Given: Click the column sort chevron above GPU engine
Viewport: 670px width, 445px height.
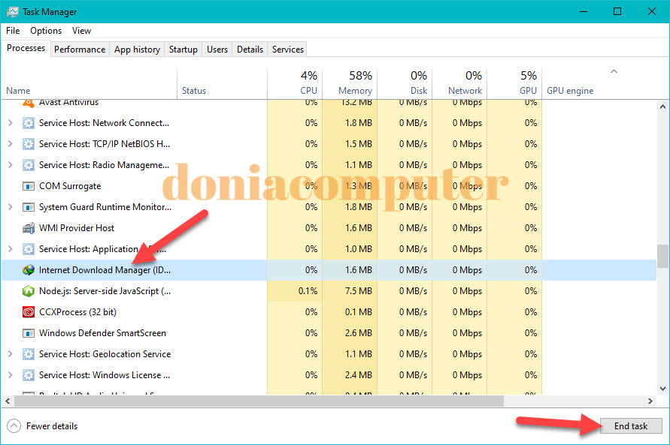Looking at the screenshot, I should pyautogui.click(x=614, y=71).
